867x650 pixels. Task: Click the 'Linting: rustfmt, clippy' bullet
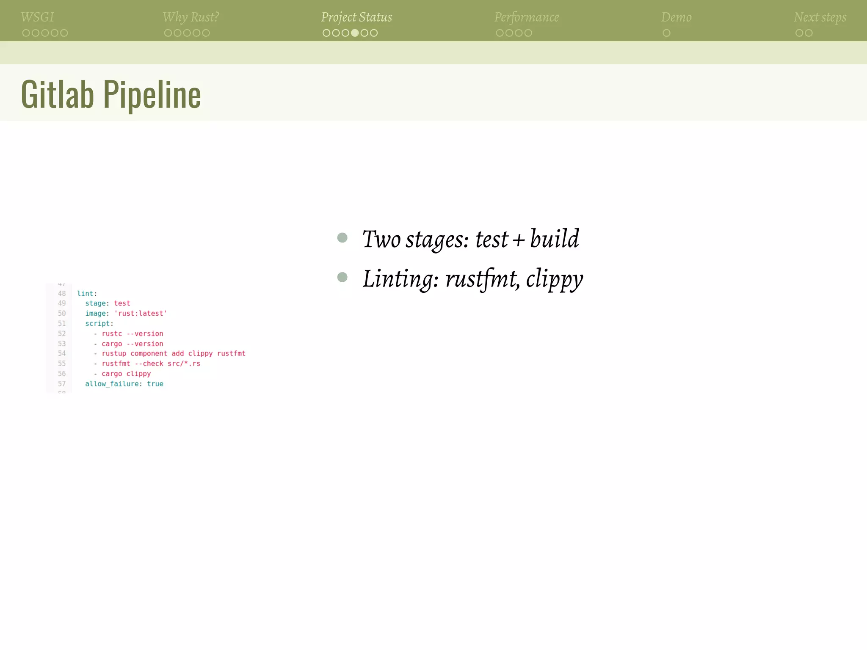[x=472, y=279]
